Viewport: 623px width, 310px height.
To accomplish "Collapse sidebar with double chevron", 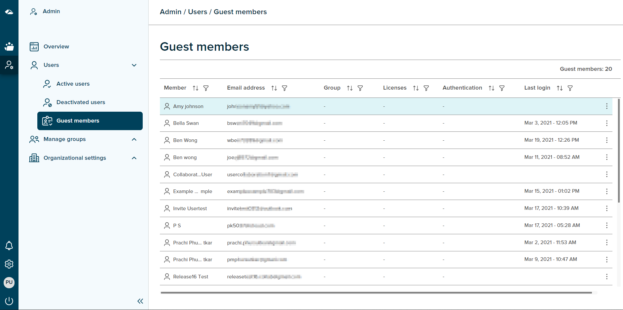I will coord(140,301).
